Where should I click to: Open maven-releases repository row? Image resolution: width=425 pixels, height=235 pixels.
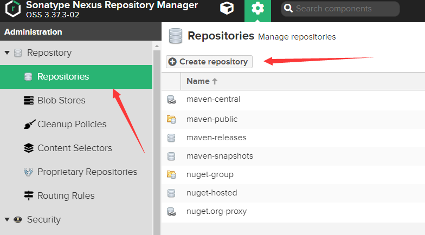click(x=293, y=138)
